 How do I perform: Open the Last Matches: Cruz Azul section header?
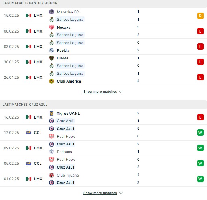(x=103, y=105)
